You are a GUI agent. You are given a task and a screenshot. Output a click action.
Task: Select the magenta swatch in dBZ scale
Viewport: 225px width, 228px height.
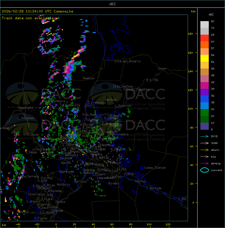204,86
